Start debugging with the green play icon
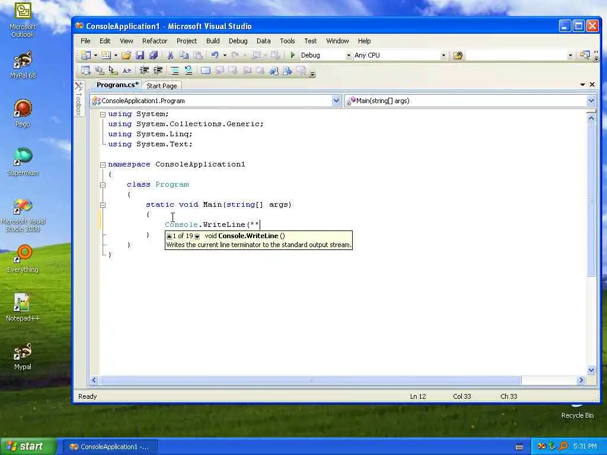 pos(293,55)
